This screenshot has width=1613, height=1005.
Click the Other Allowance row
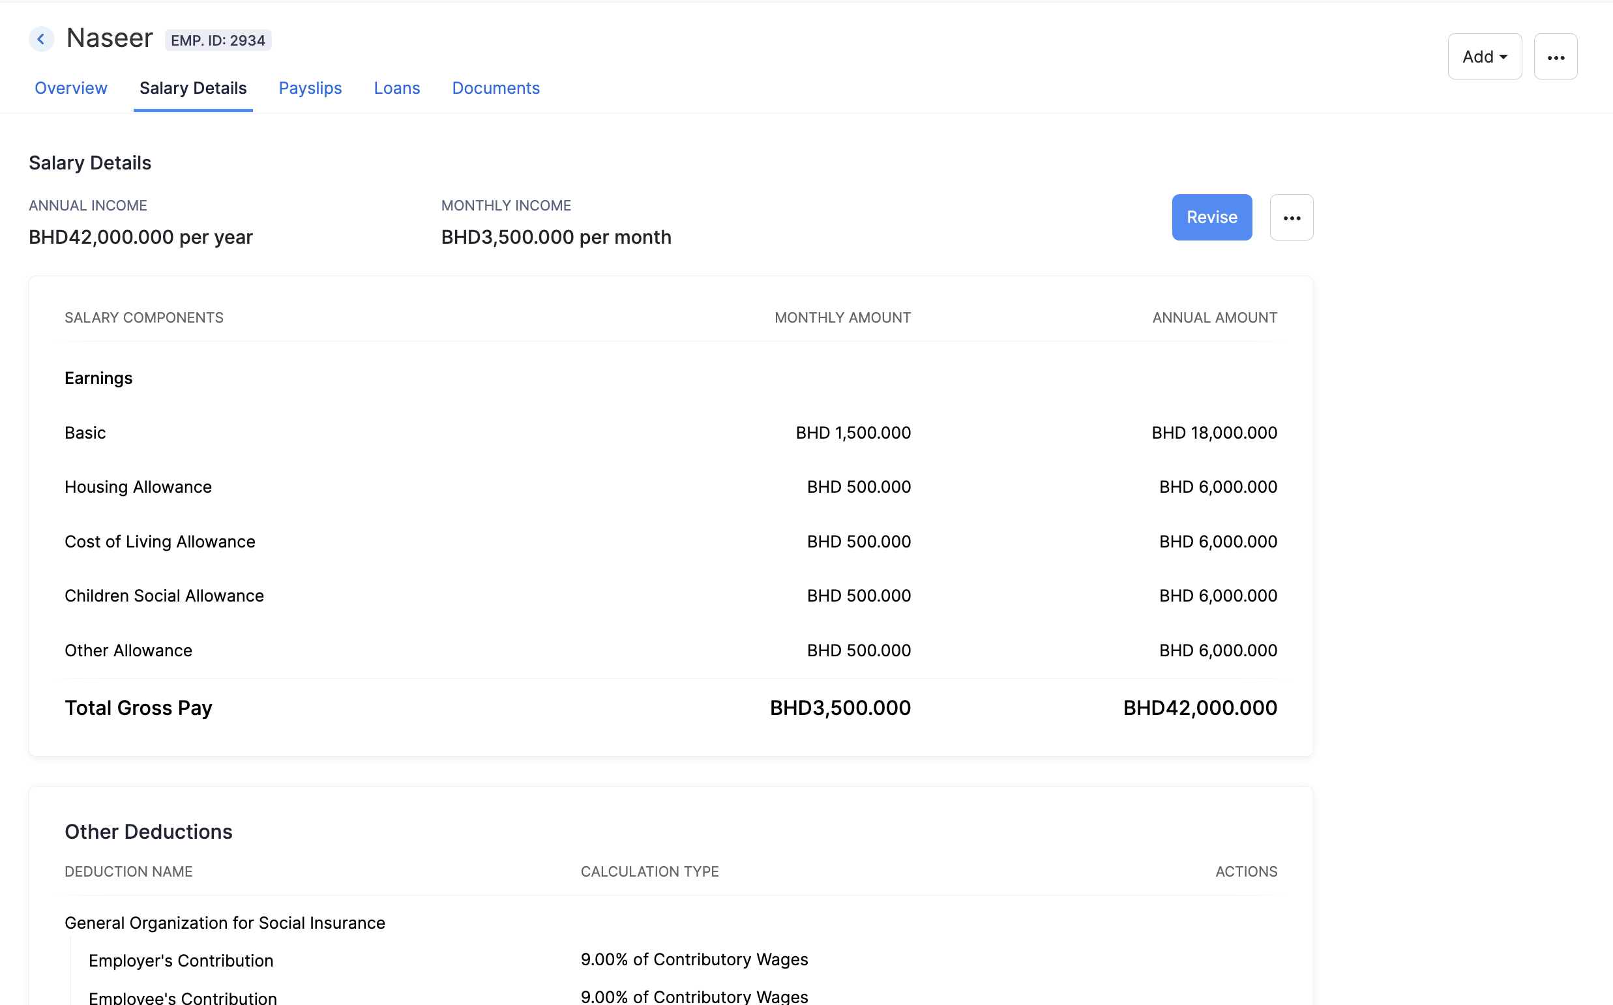pyautogui.click(x=128, y=650)
